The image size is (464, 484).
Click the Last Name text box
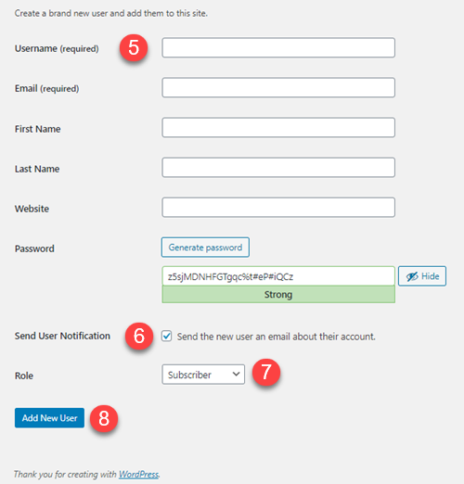click(x=278, y=167)
